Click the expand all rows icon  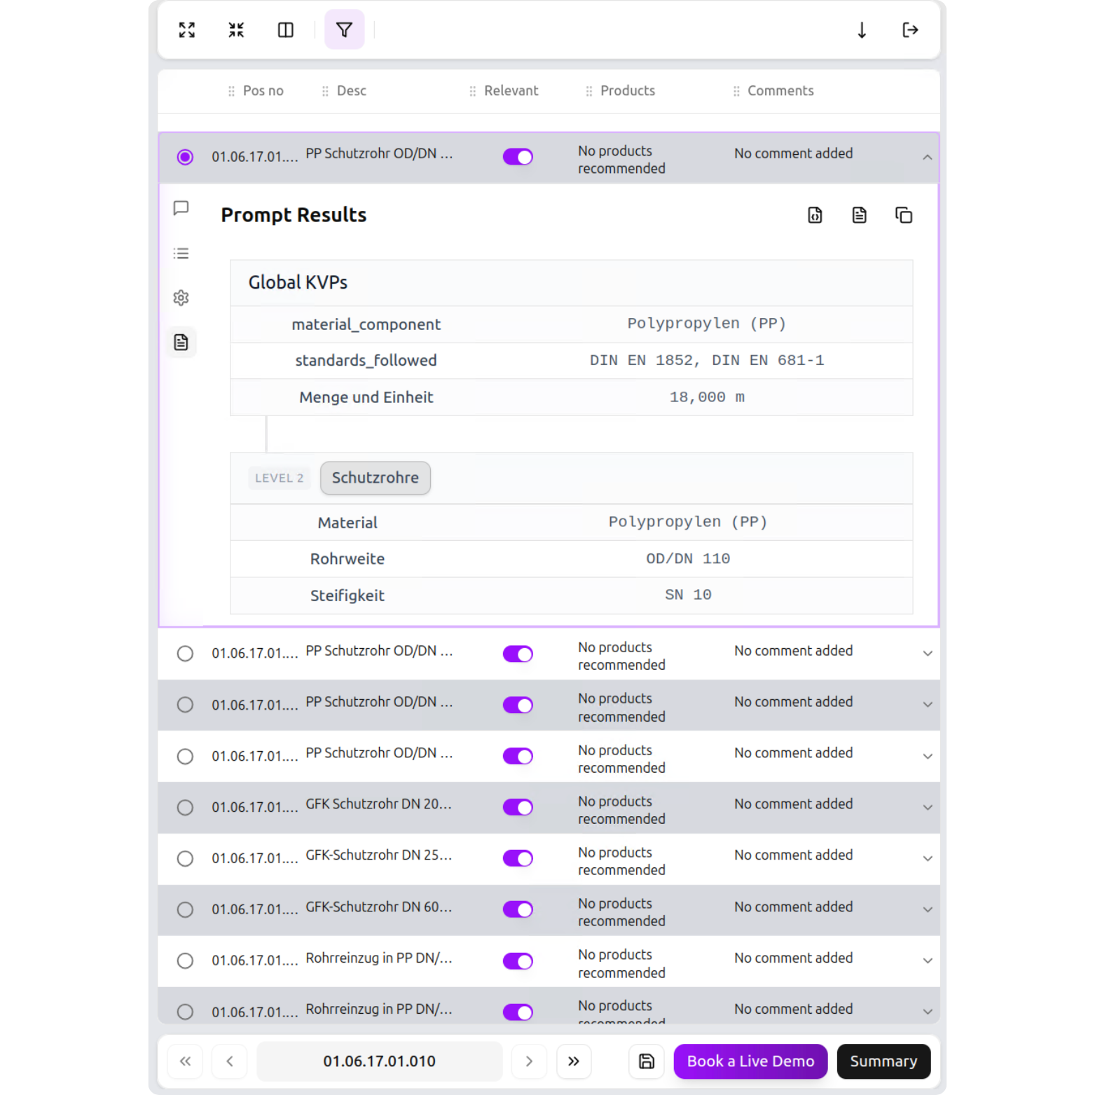(186, 30)
